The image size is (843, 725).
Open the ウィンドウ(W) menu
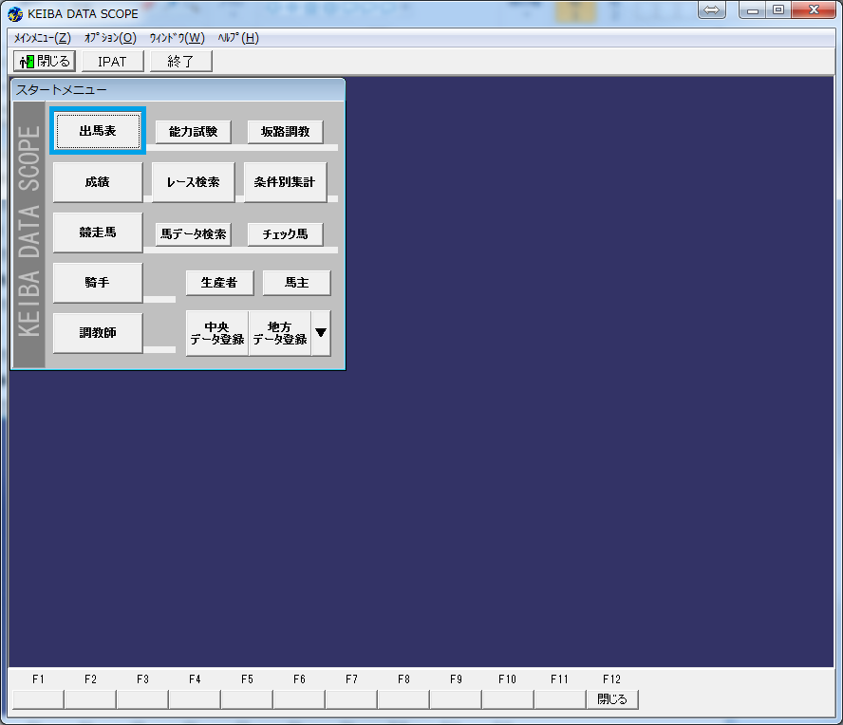pos(177,38)
